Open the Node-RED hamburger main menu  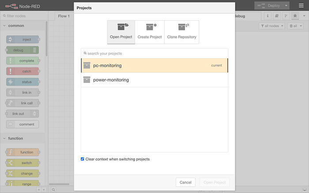tap(301, 6)
